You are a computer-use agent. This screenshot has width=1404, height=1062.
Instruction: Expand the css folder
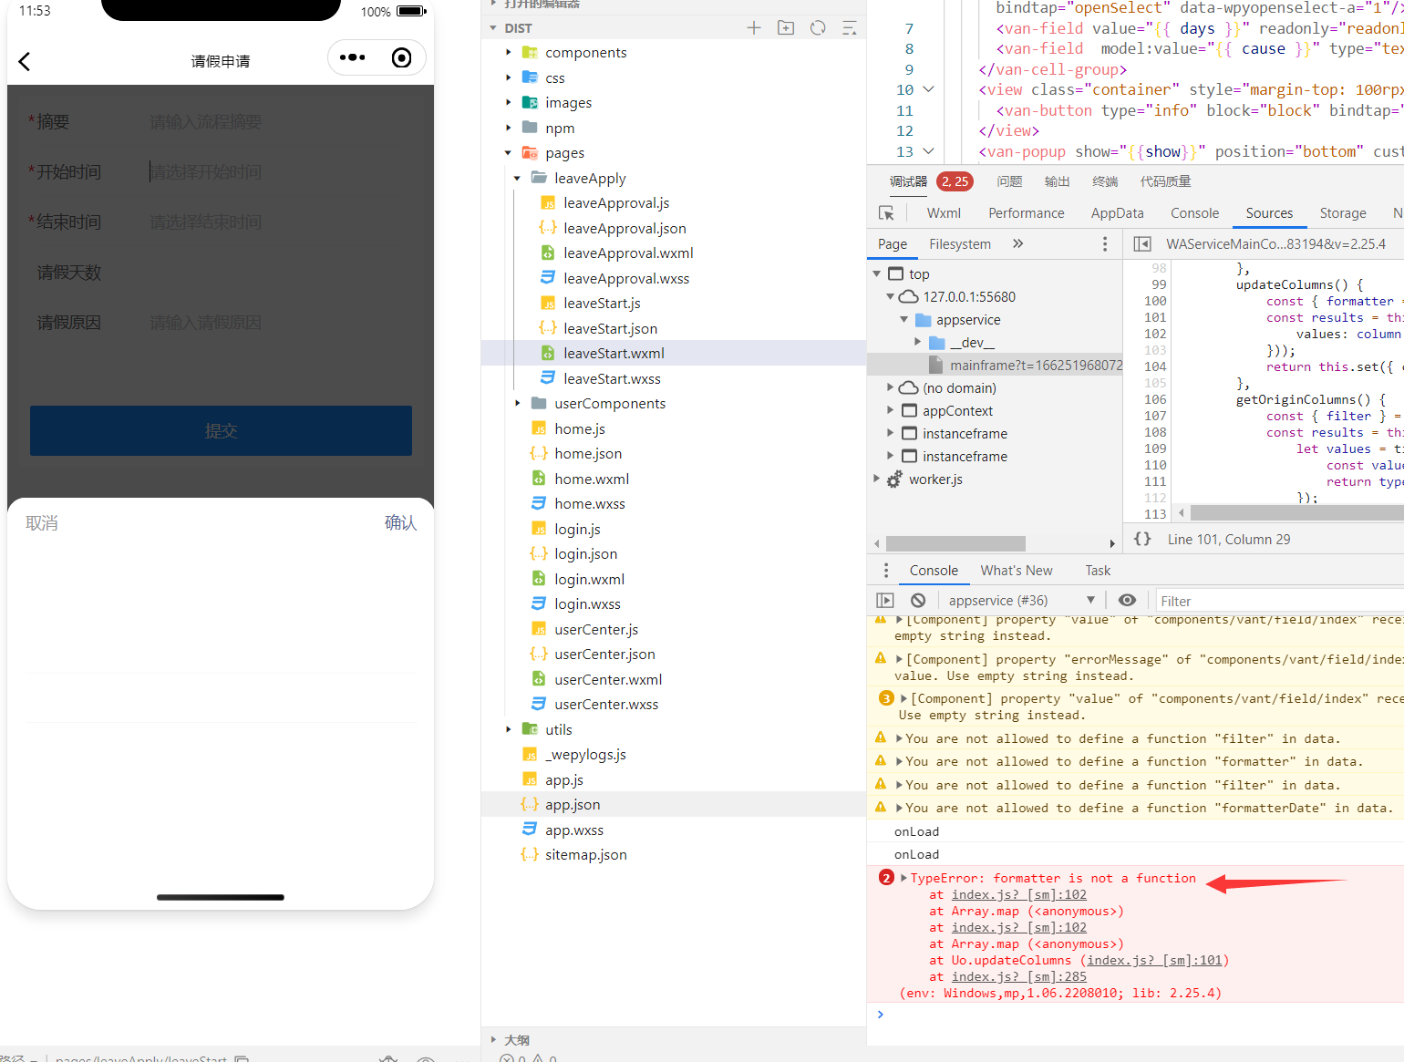(509, 77)
